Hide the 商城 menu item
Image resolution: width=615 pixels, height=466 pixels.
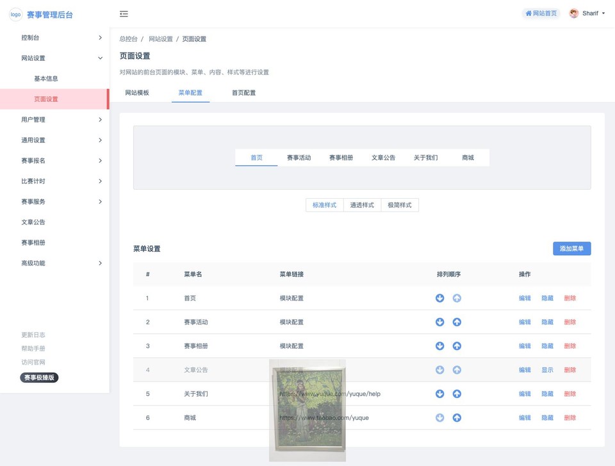547,417
